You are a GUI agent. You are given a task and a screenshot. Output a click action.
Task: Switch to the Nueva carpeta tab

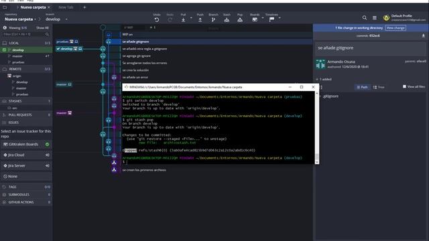click(x=33, y=7)
